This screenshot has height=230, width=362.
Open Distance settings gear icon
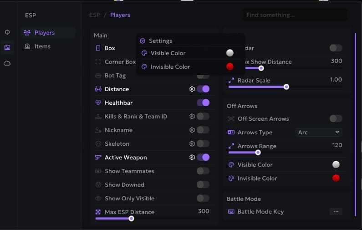[x=192, y=89]
